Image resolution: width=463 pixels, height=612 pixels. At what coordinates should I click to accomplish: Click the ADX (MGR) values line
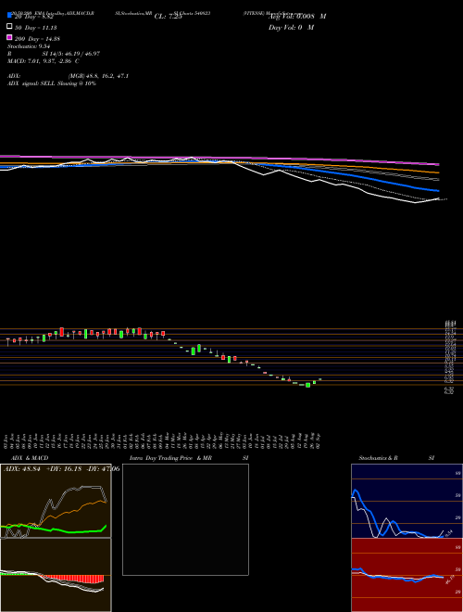tap(68, 76)
